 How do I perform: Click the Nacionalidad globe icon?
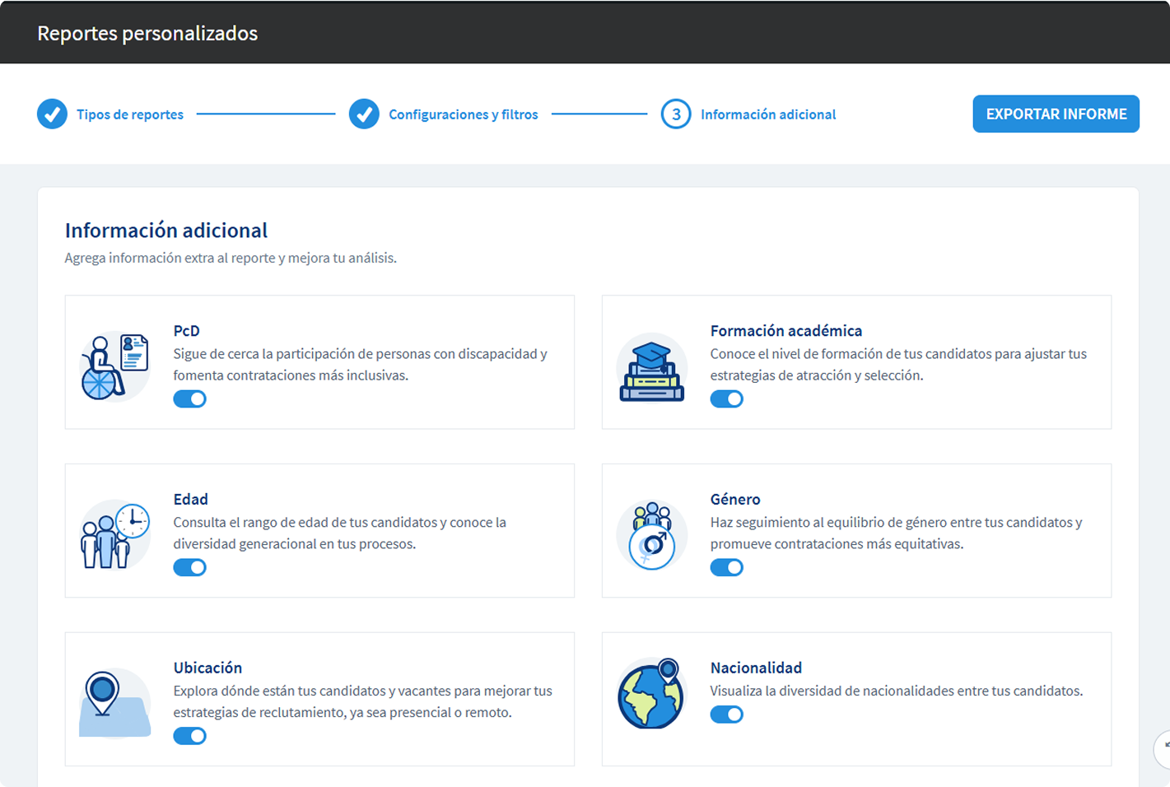point(651,695)
